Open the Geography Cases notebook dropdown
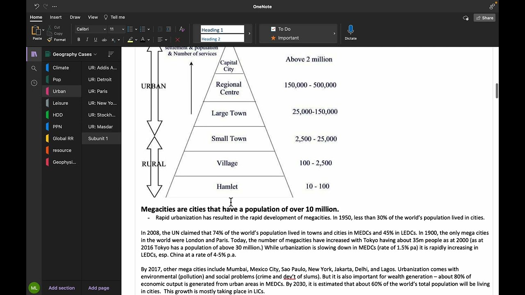 click(x=72, y=54)
